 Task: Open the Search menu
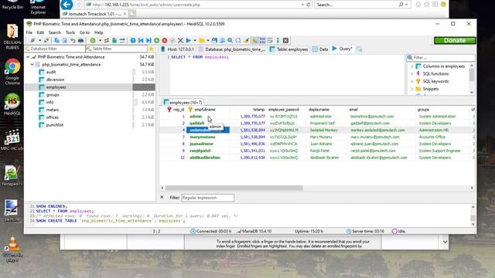coord(55,32)
